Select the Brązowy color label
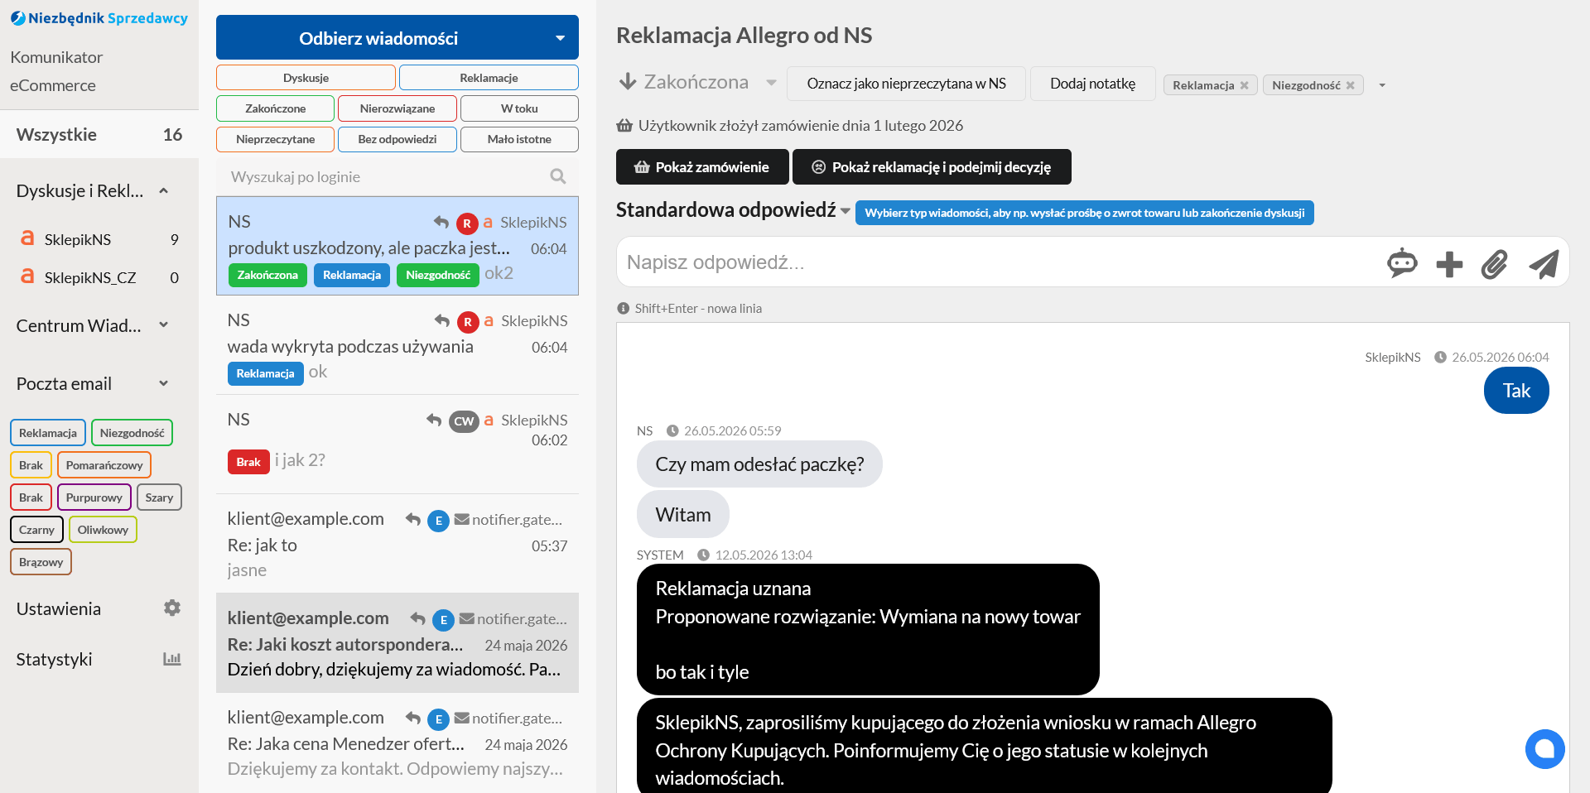The height and width of the screenshot is (793, 1590). [x=41, y=562]
